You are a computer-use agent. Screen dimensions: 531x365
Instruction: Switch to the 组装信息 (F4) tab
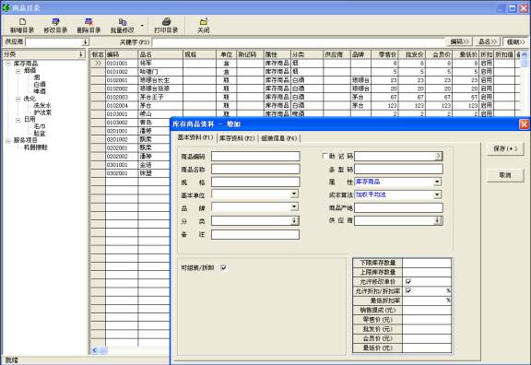[x=279, y=138]
